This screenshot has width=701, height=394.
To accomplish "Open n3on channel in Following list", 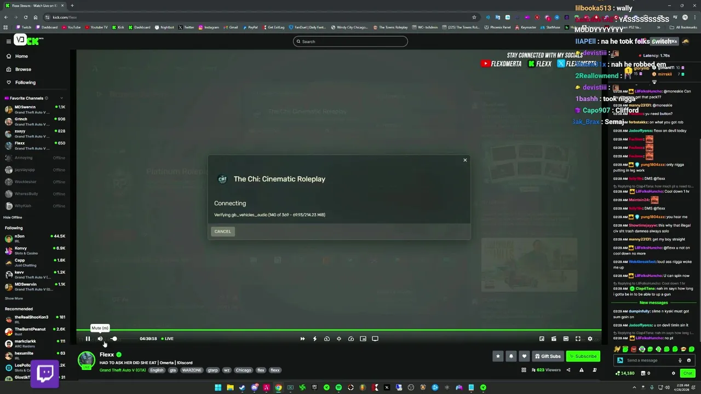I will tap(35, 239).
